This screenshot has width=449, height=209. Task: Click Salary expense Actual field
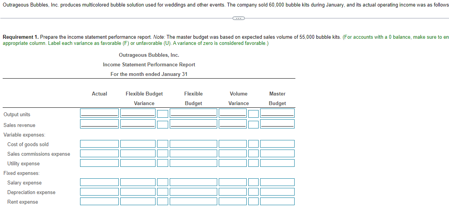[x=99, y=182]
